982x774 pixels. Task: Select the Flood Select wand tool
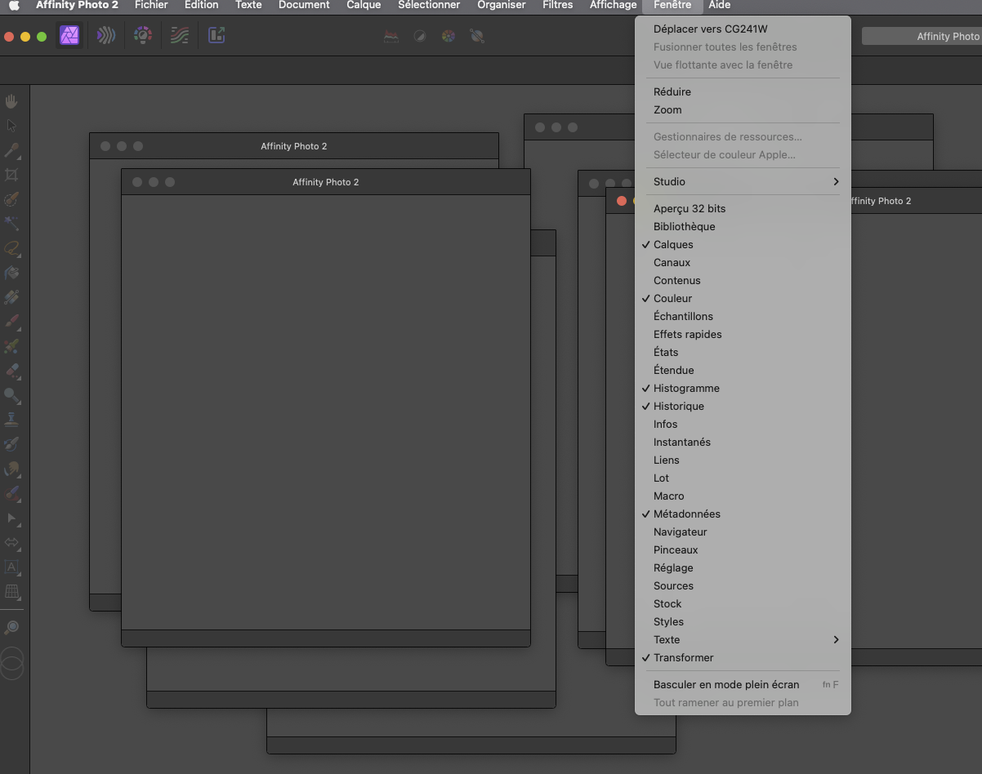(x=11, y=224)
